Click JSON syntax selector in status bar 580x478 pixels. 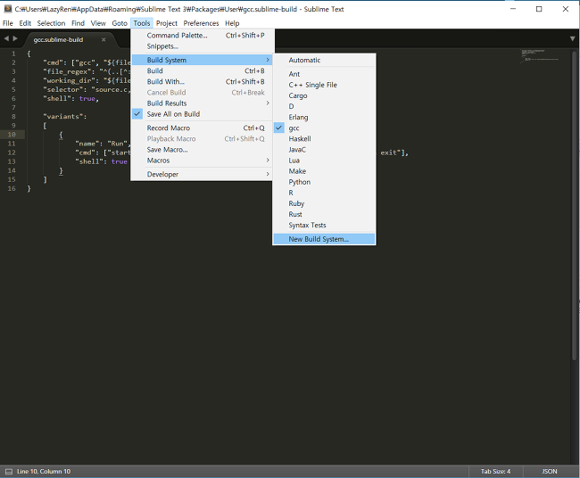[x=550, y=472]
